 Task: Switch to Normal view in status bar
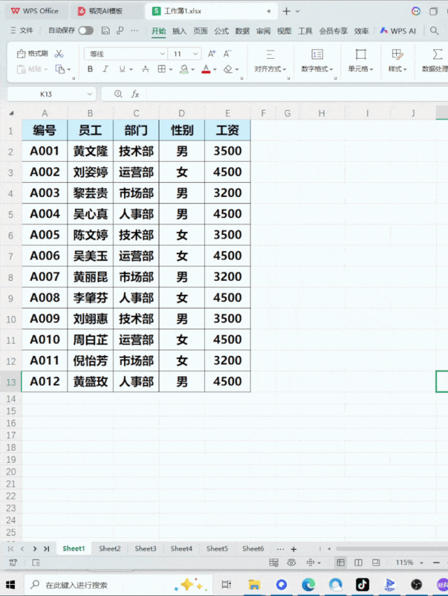point(341,562)
